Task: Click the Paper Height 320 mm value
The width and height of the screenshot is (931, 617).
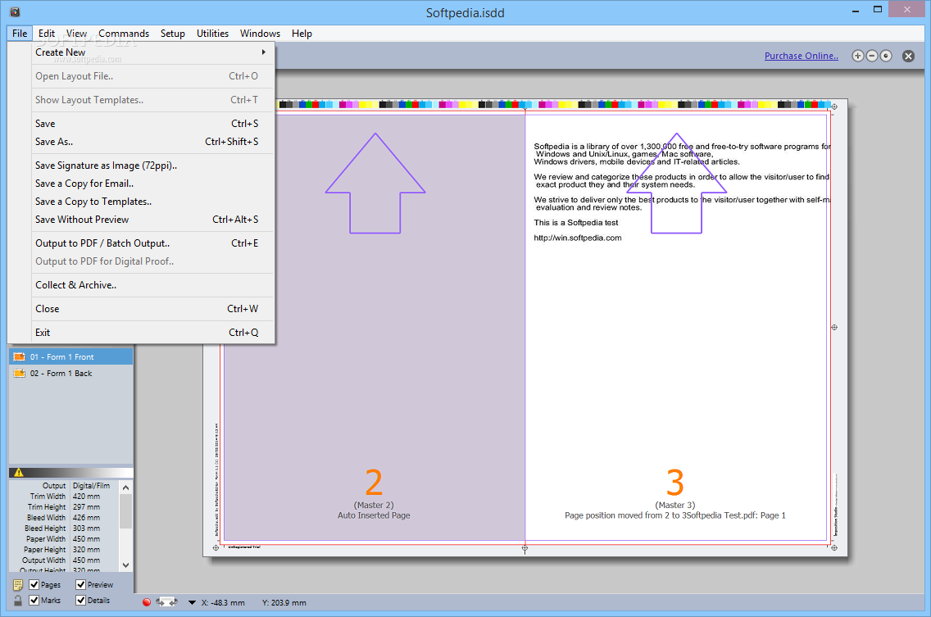Action: pyautogui.click(x=87, y=550)
